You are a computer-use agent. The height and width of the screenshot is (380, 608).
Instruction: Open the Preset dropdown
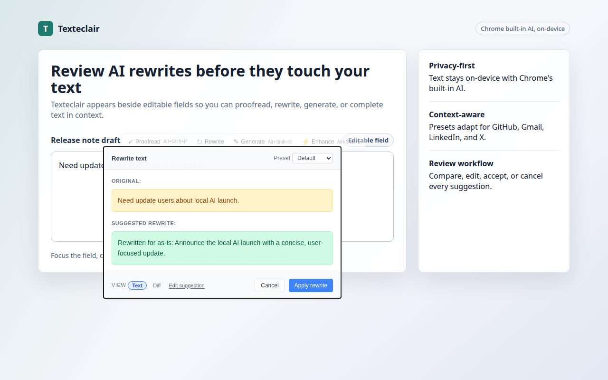pos(313,158)
